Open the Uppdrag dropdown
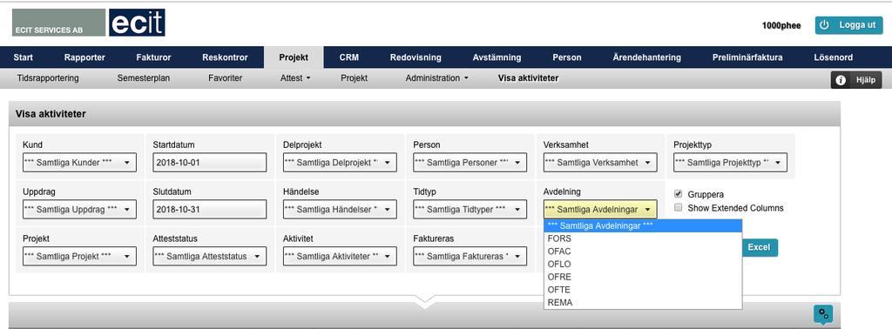The width and height of the screenshot is (892, 329). pos(79,209)
